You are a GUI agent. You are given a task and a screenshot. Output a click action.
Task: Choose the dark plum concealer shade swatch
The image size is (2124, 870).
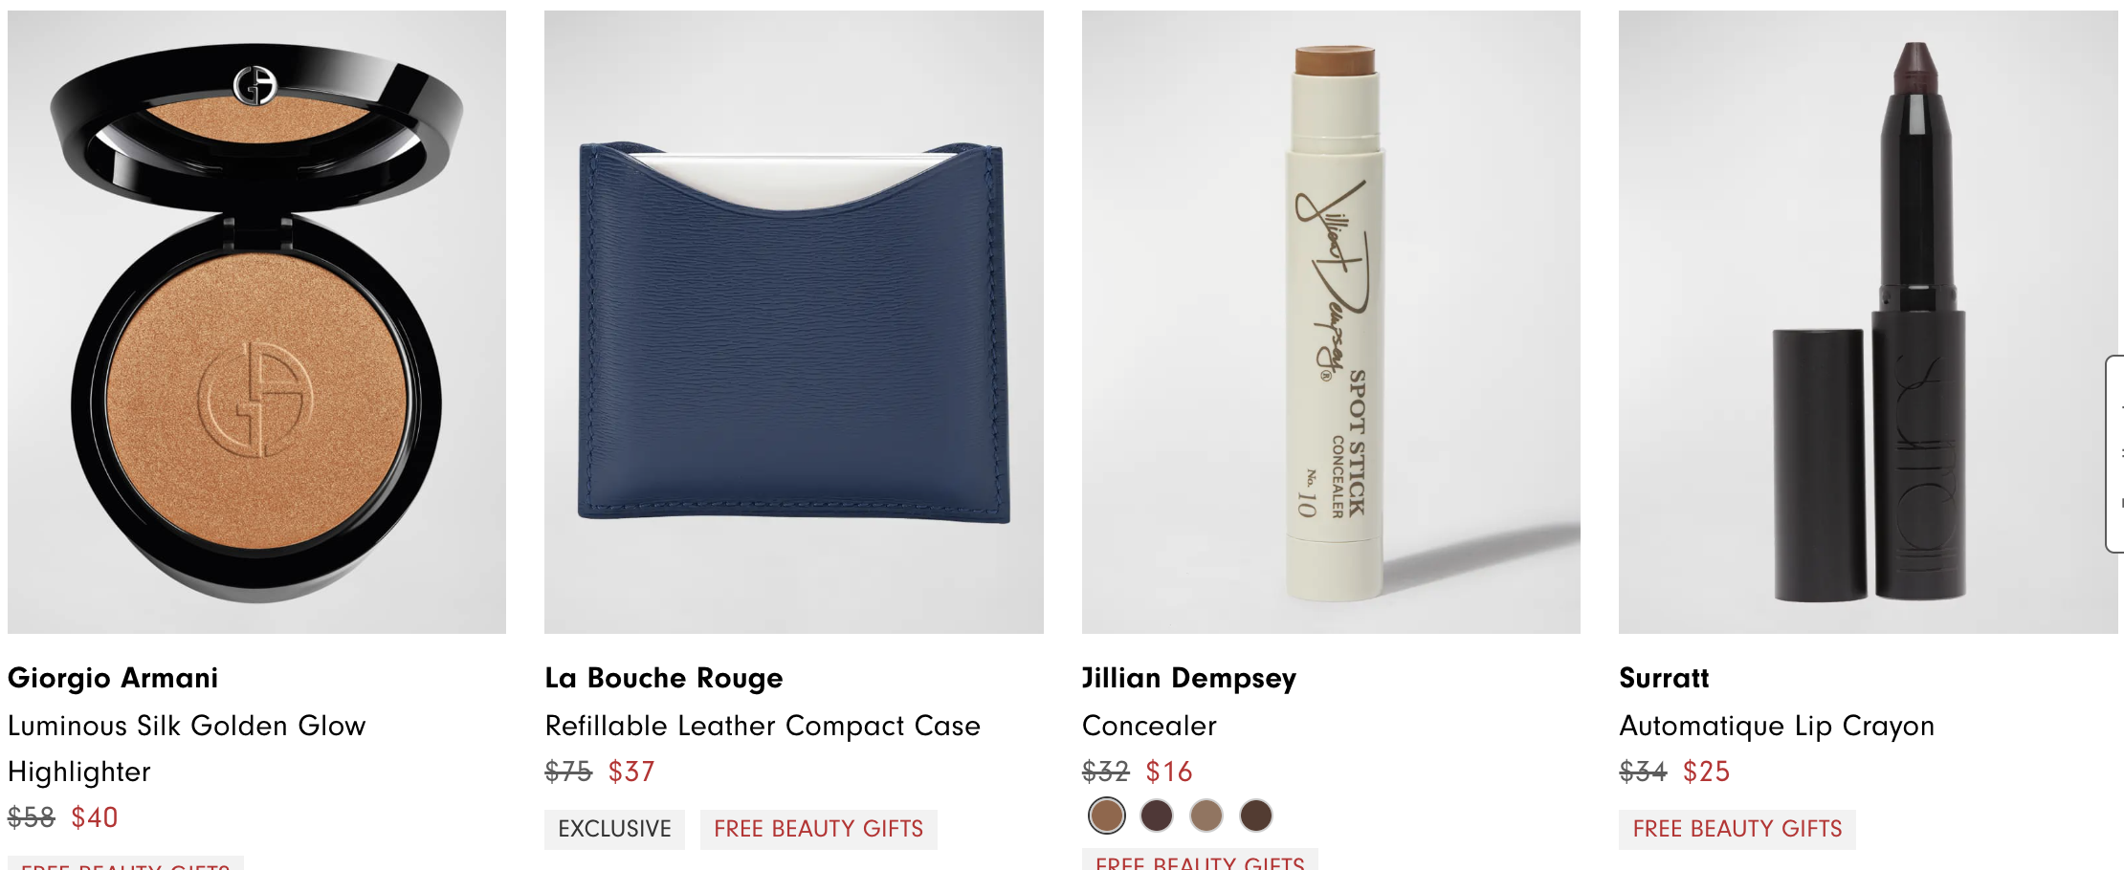1157,816
